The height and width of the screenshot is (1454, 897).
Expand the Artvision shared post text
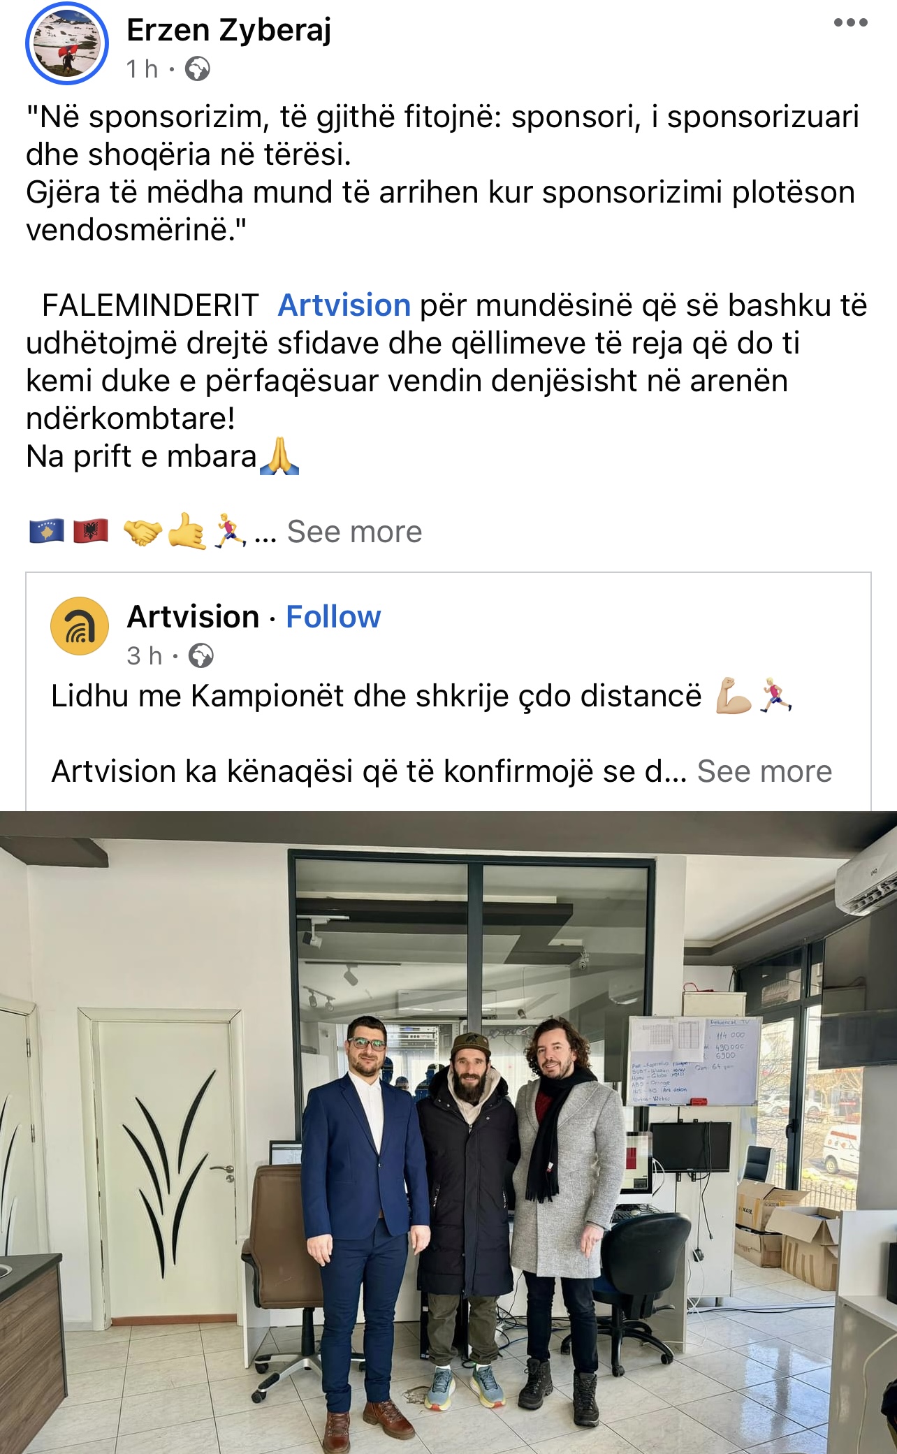click(x=764, y=772)
